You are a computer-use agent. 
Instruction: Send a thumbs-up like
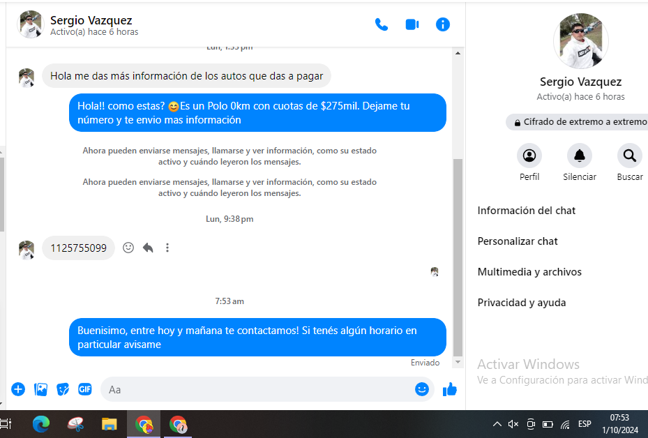click(450, 389)
